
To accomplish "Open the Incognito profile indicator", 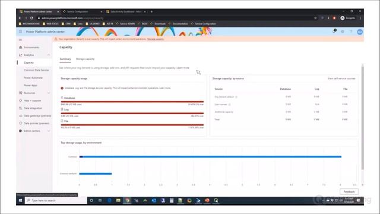I will click(x=348, y=18).
